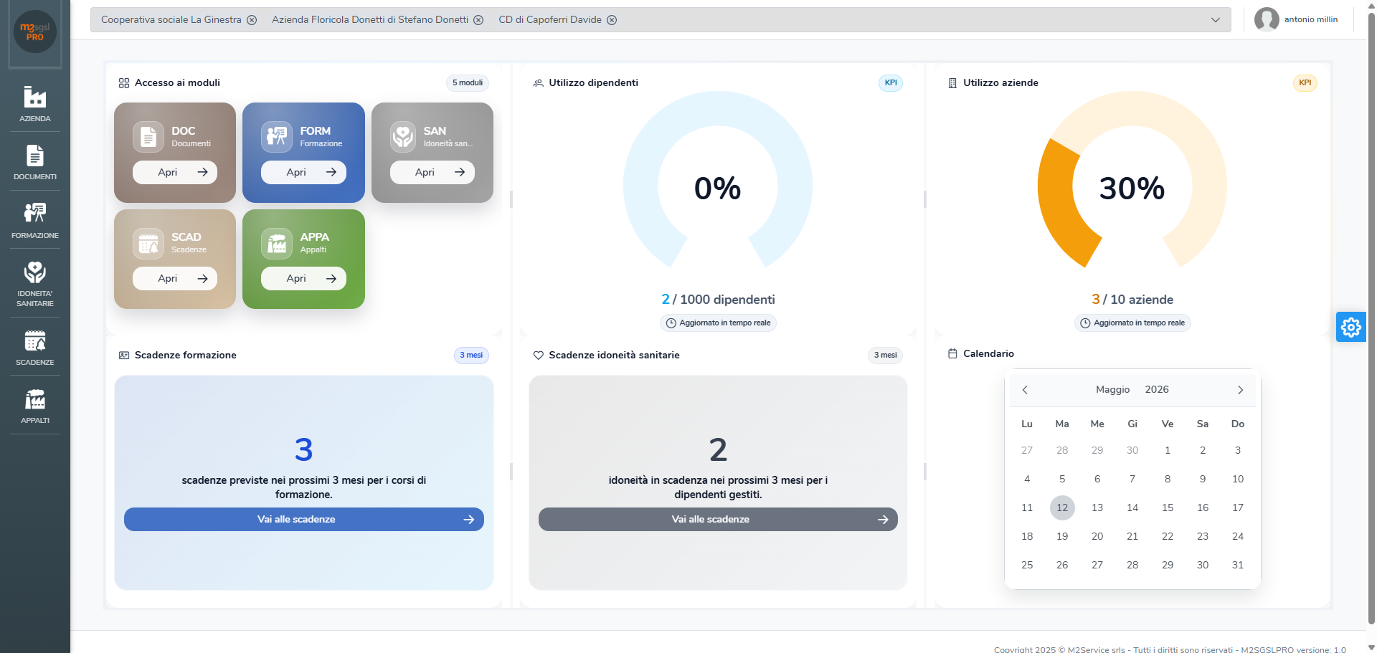Remove Cooperativa sociale La Ginestra chip
1377x653 pixels.
tap(252, 20)
